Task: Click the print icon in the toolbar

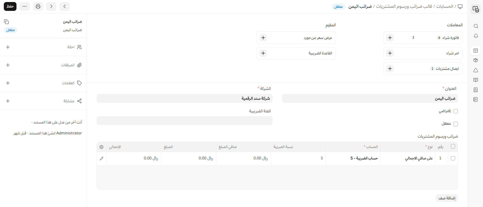Action: 38,6
